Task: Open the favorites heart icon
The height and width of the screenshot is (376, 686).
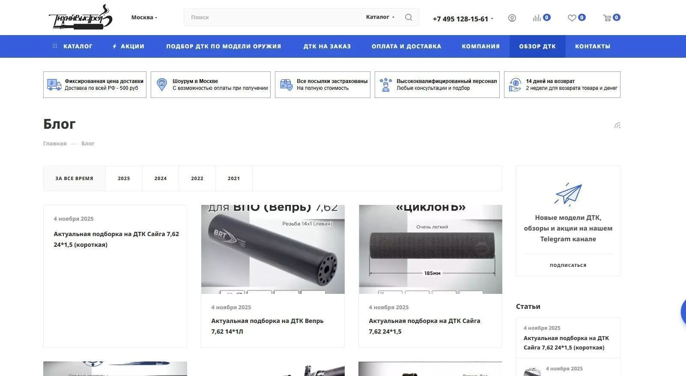Action: 572,18
